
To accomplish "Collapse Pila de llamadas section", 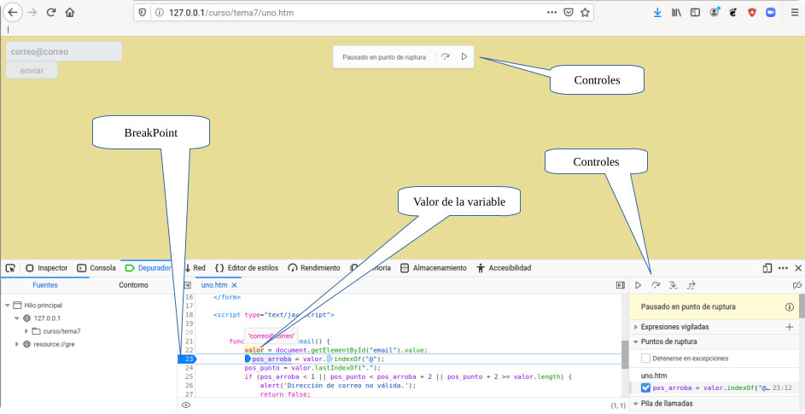I will pos(636,404).
